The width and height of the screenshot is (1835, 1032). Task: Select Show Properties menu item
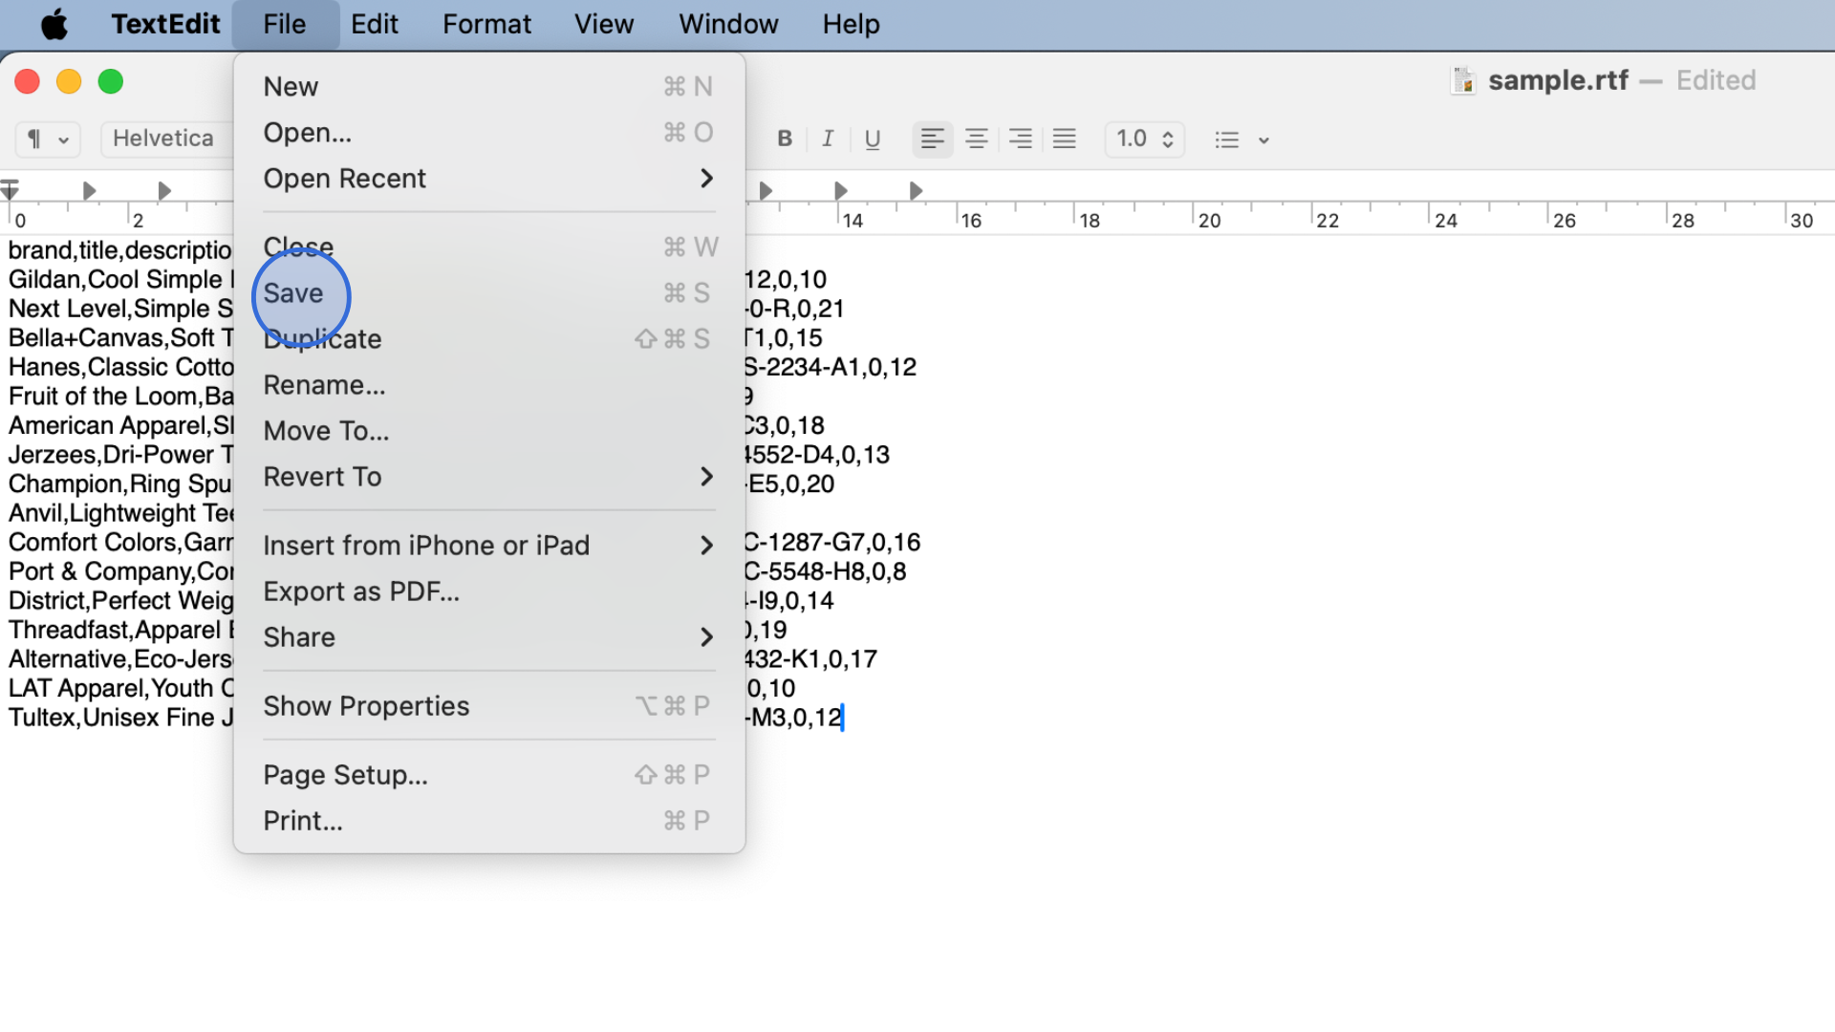tap(488, 706)
